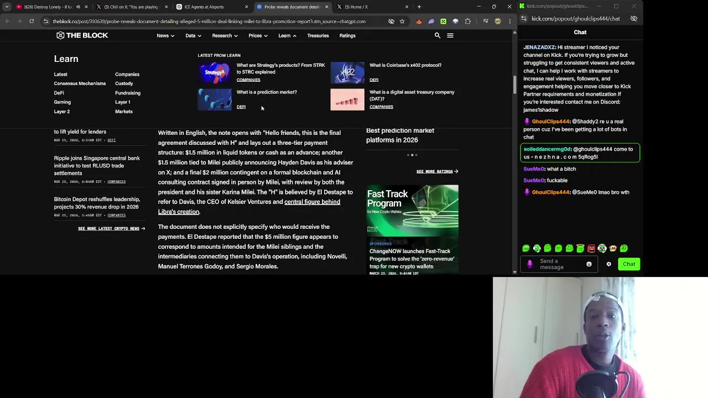Screen dimensions: 708x398
Task: Open Ripple joins Singapore central bank story
Action: click(x=97, y=165)
